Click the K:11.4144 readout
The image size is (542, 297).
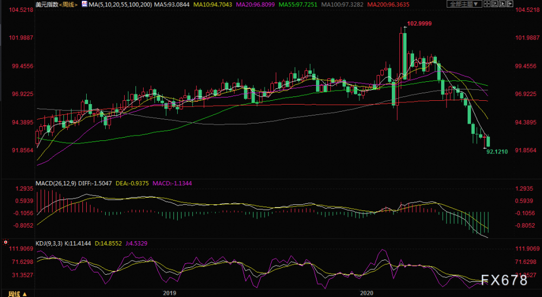pos(78,243)
